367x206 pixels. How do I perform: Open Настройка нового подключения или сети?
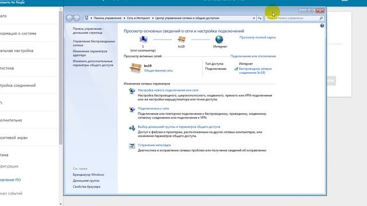168,90
